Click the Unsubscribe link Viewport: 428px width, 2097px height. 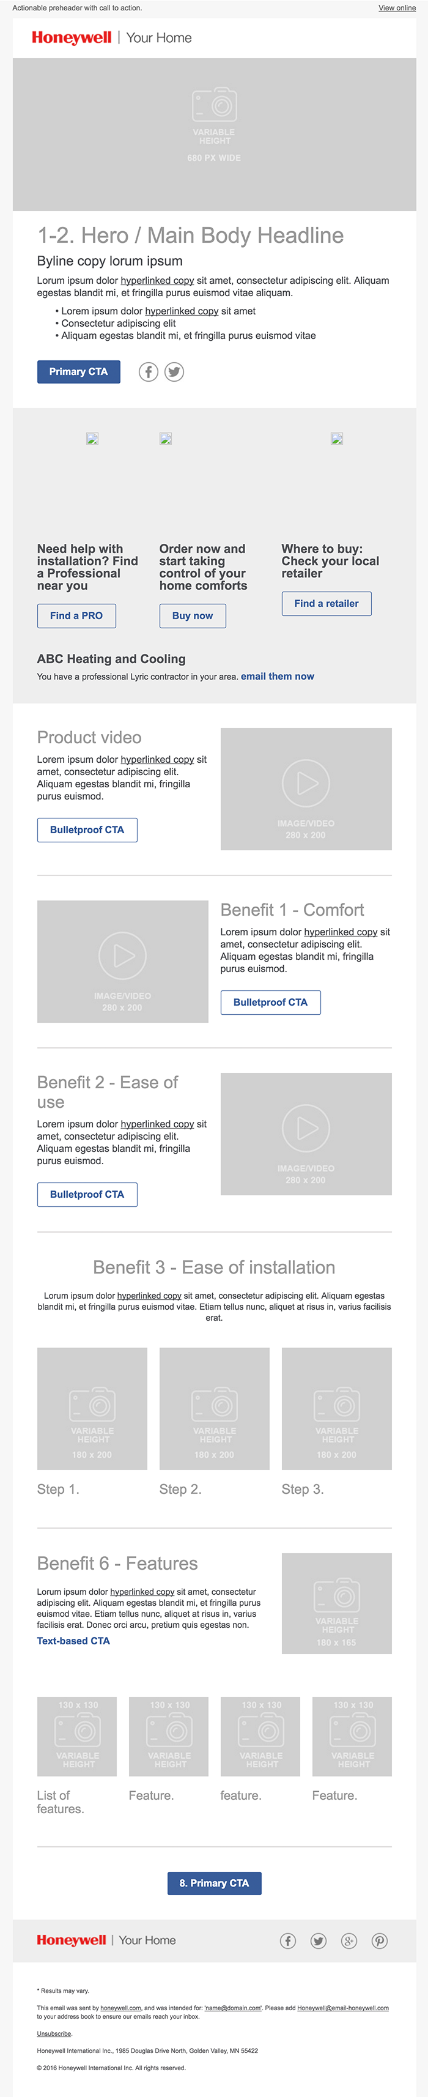click(53, 2033)
